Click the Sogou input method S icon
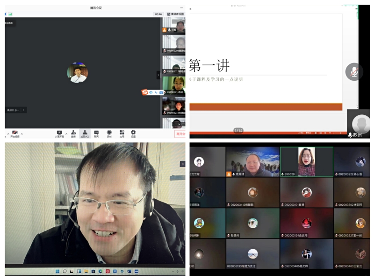Viewport: 374px width, 280px height. tap(145, 92)
